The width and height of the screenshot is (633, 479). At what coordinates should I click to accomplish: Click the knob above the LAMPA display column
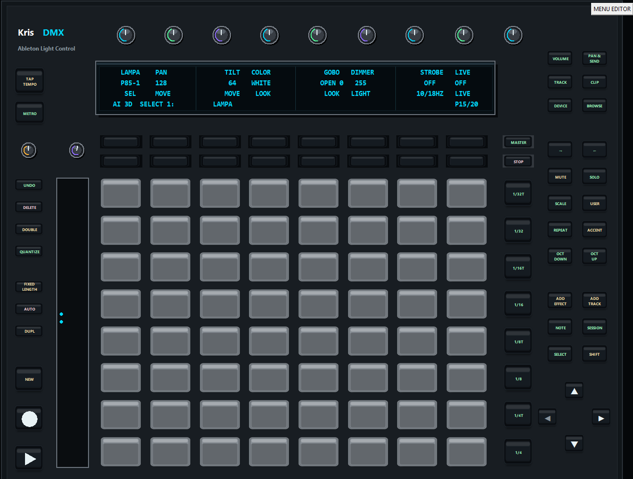[x=126, y=35]
